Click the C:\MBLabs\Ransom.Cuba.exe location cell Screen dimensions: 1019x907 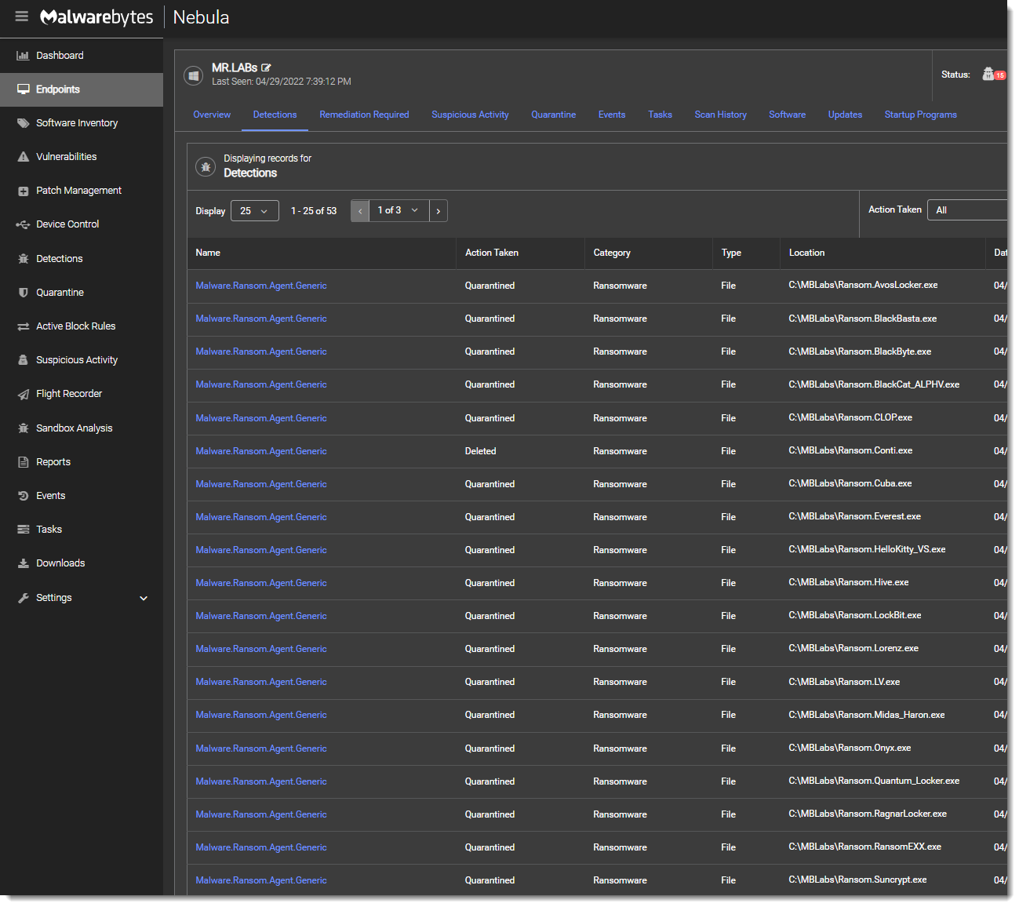pos(850,483)
